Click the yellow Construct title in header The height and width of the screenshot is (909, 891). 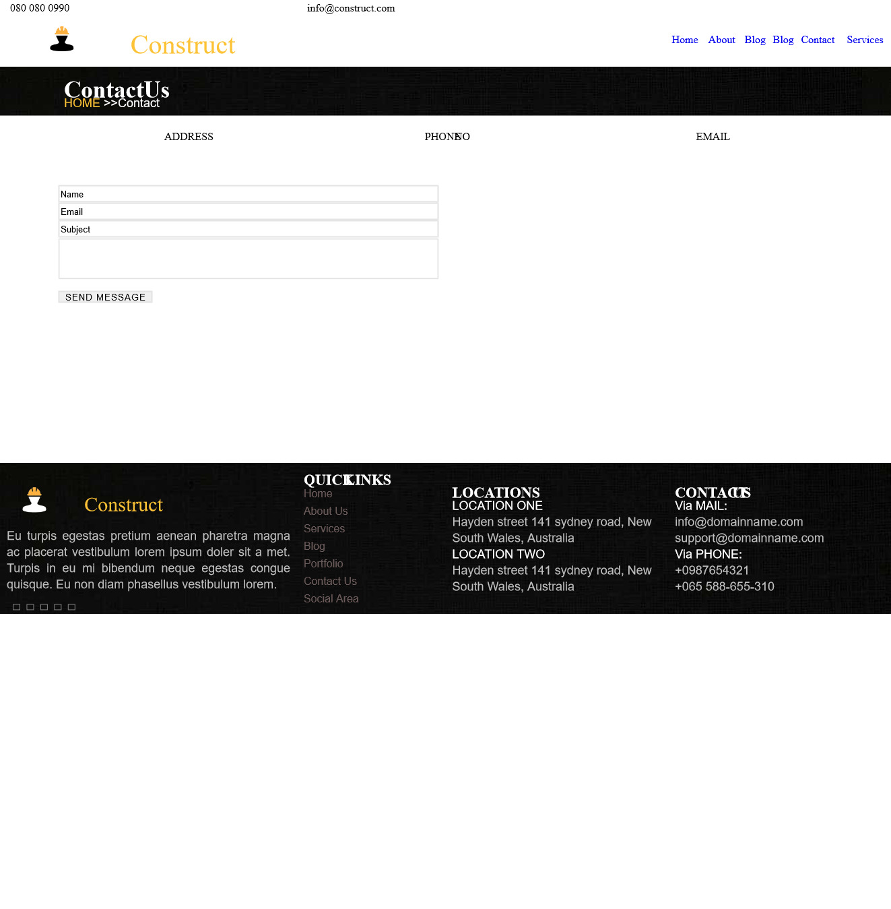(x=183, y=45)
